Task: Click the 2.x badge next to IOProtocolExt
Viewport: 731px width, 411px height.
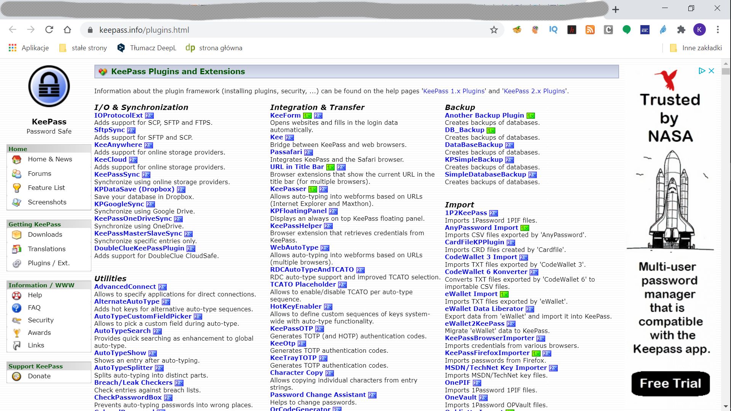Action: click(149, 116)
